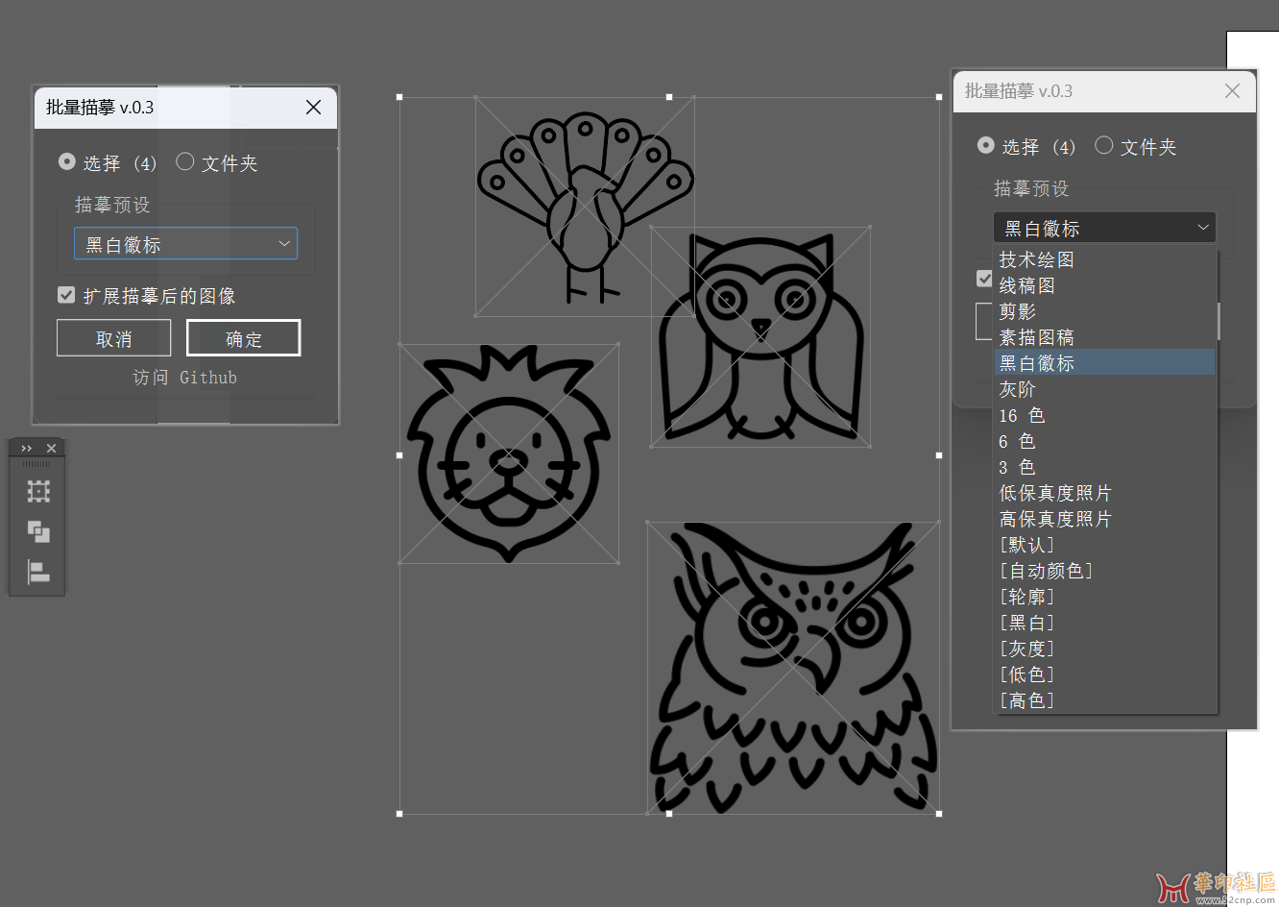
Task: Choose [高色] from the preset list
Action: pyautogui.click(x=1105, y=700)
